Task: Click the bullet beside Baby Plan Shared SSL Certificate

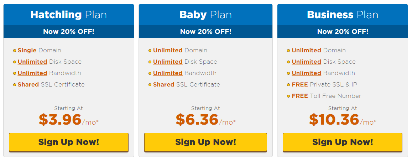Action: pyautogui.click(x=150, y=84)
